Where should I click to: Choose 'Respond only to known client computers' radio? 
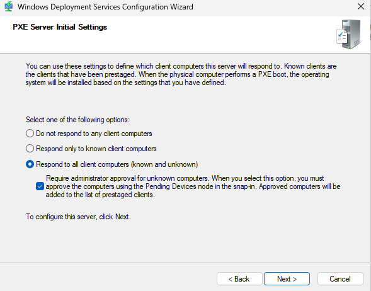pyautogui.click(x=30, y=149)
